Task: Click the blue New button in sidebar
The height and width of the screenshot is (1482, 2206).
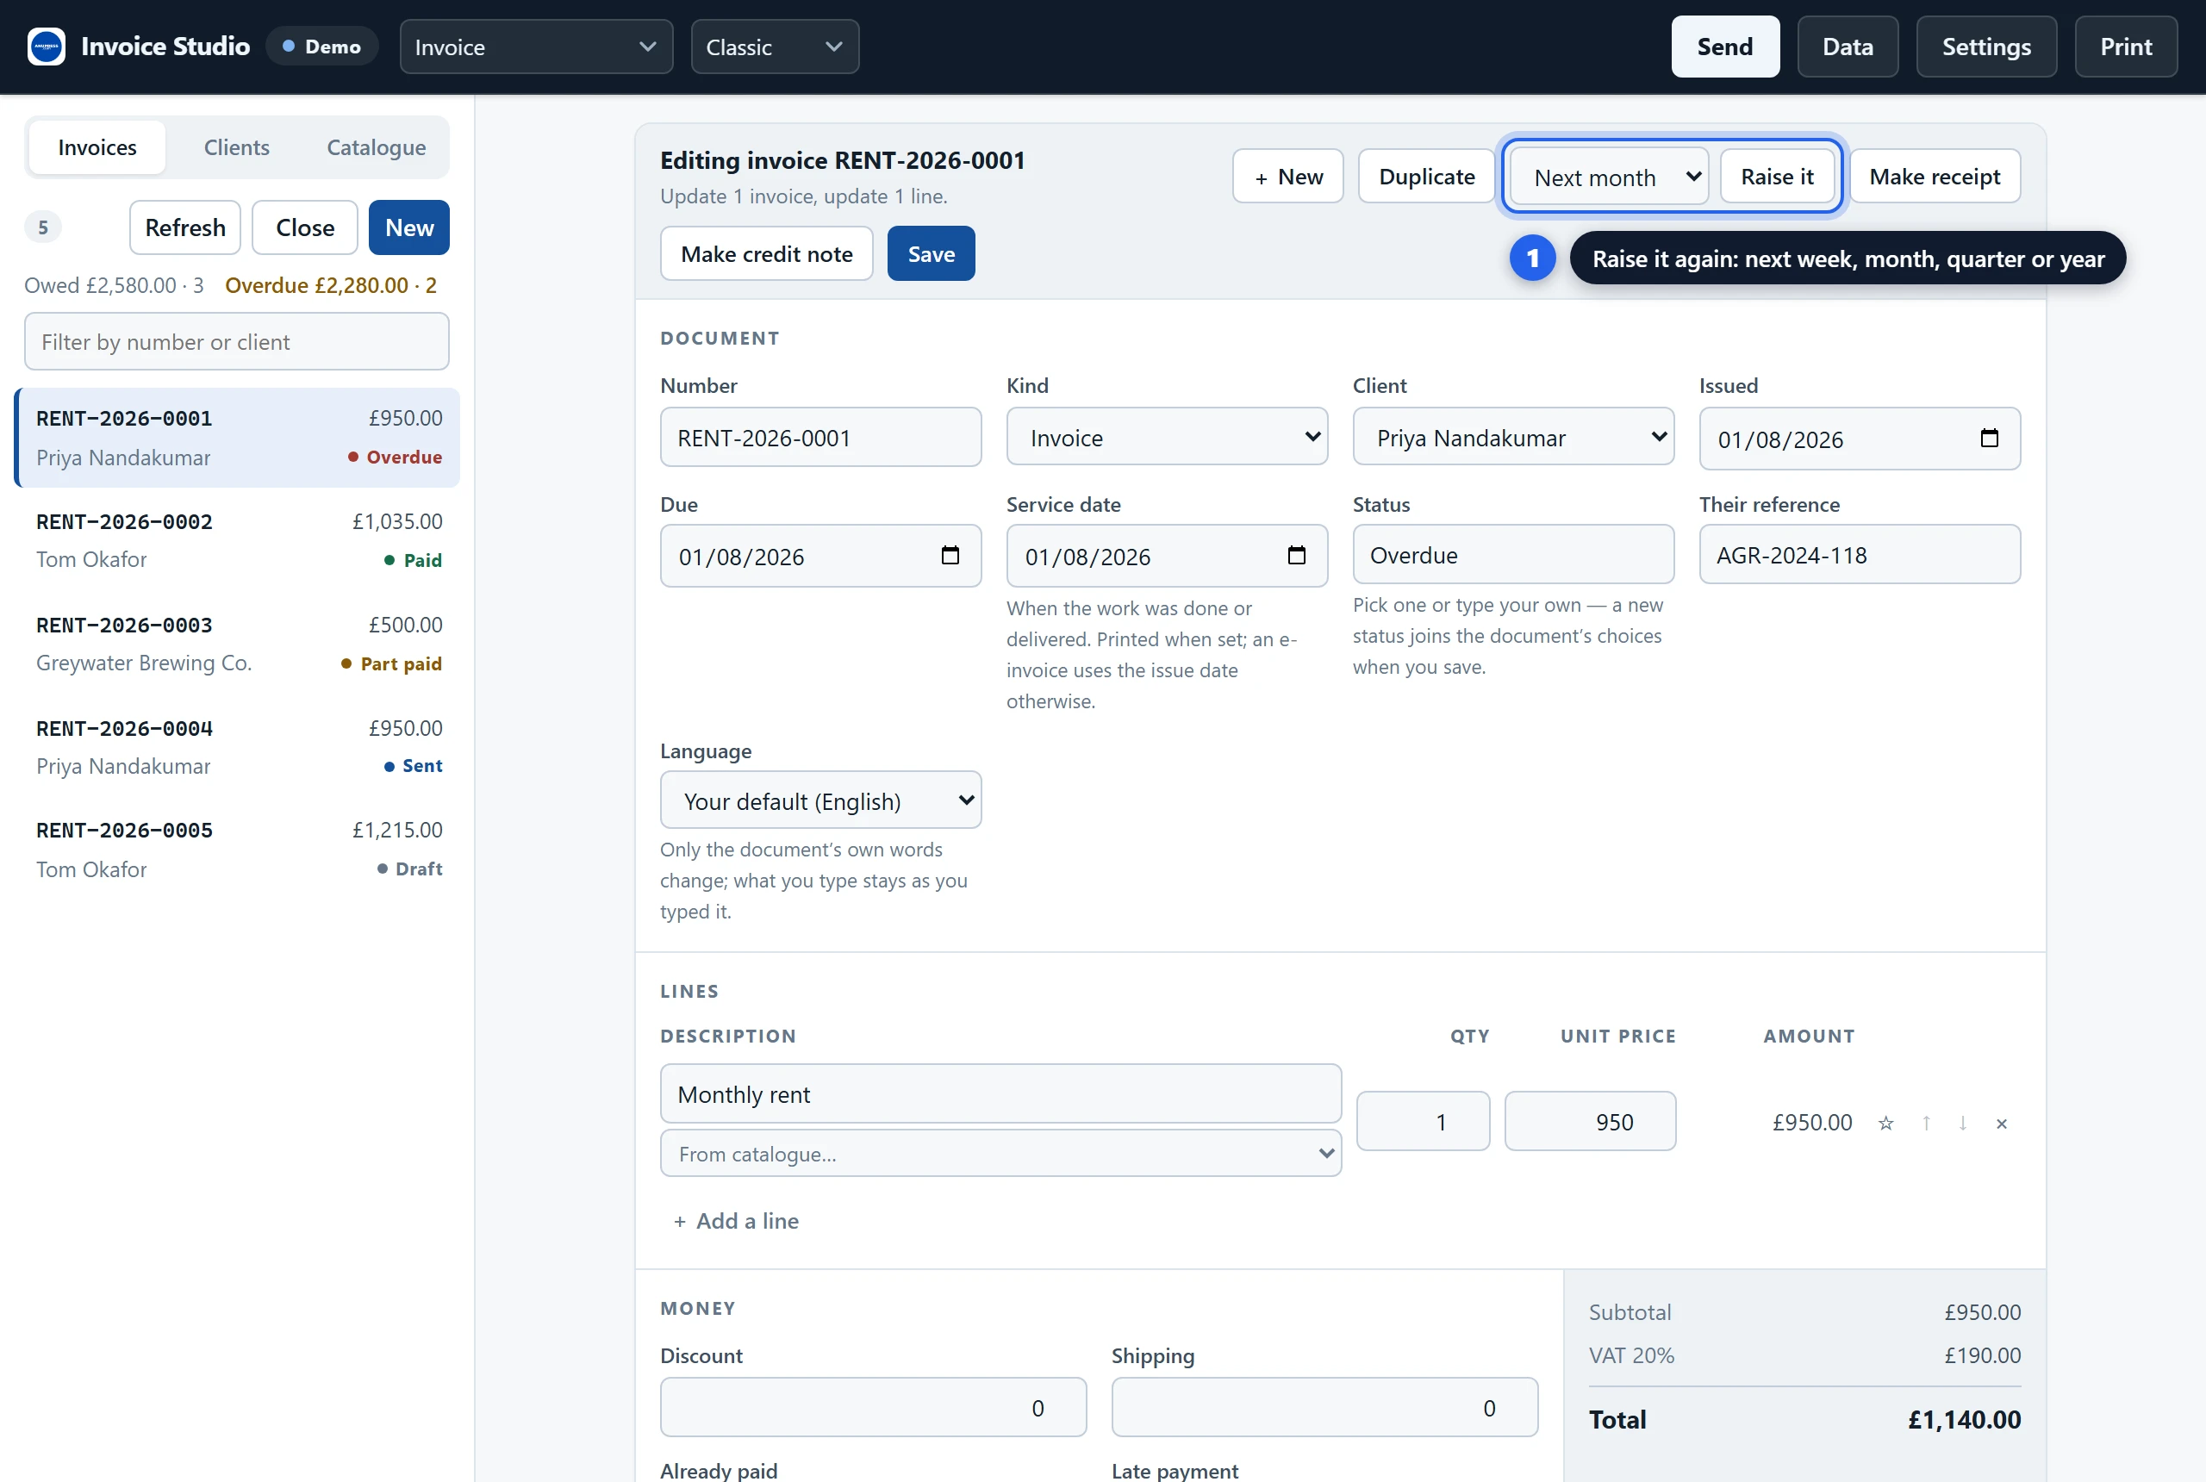Action: tap(409, 227)
